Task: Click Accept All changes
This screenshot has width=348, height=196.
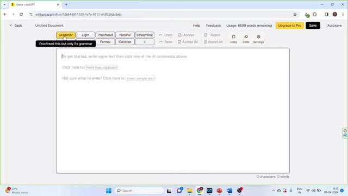Action: tap(188, 42)
